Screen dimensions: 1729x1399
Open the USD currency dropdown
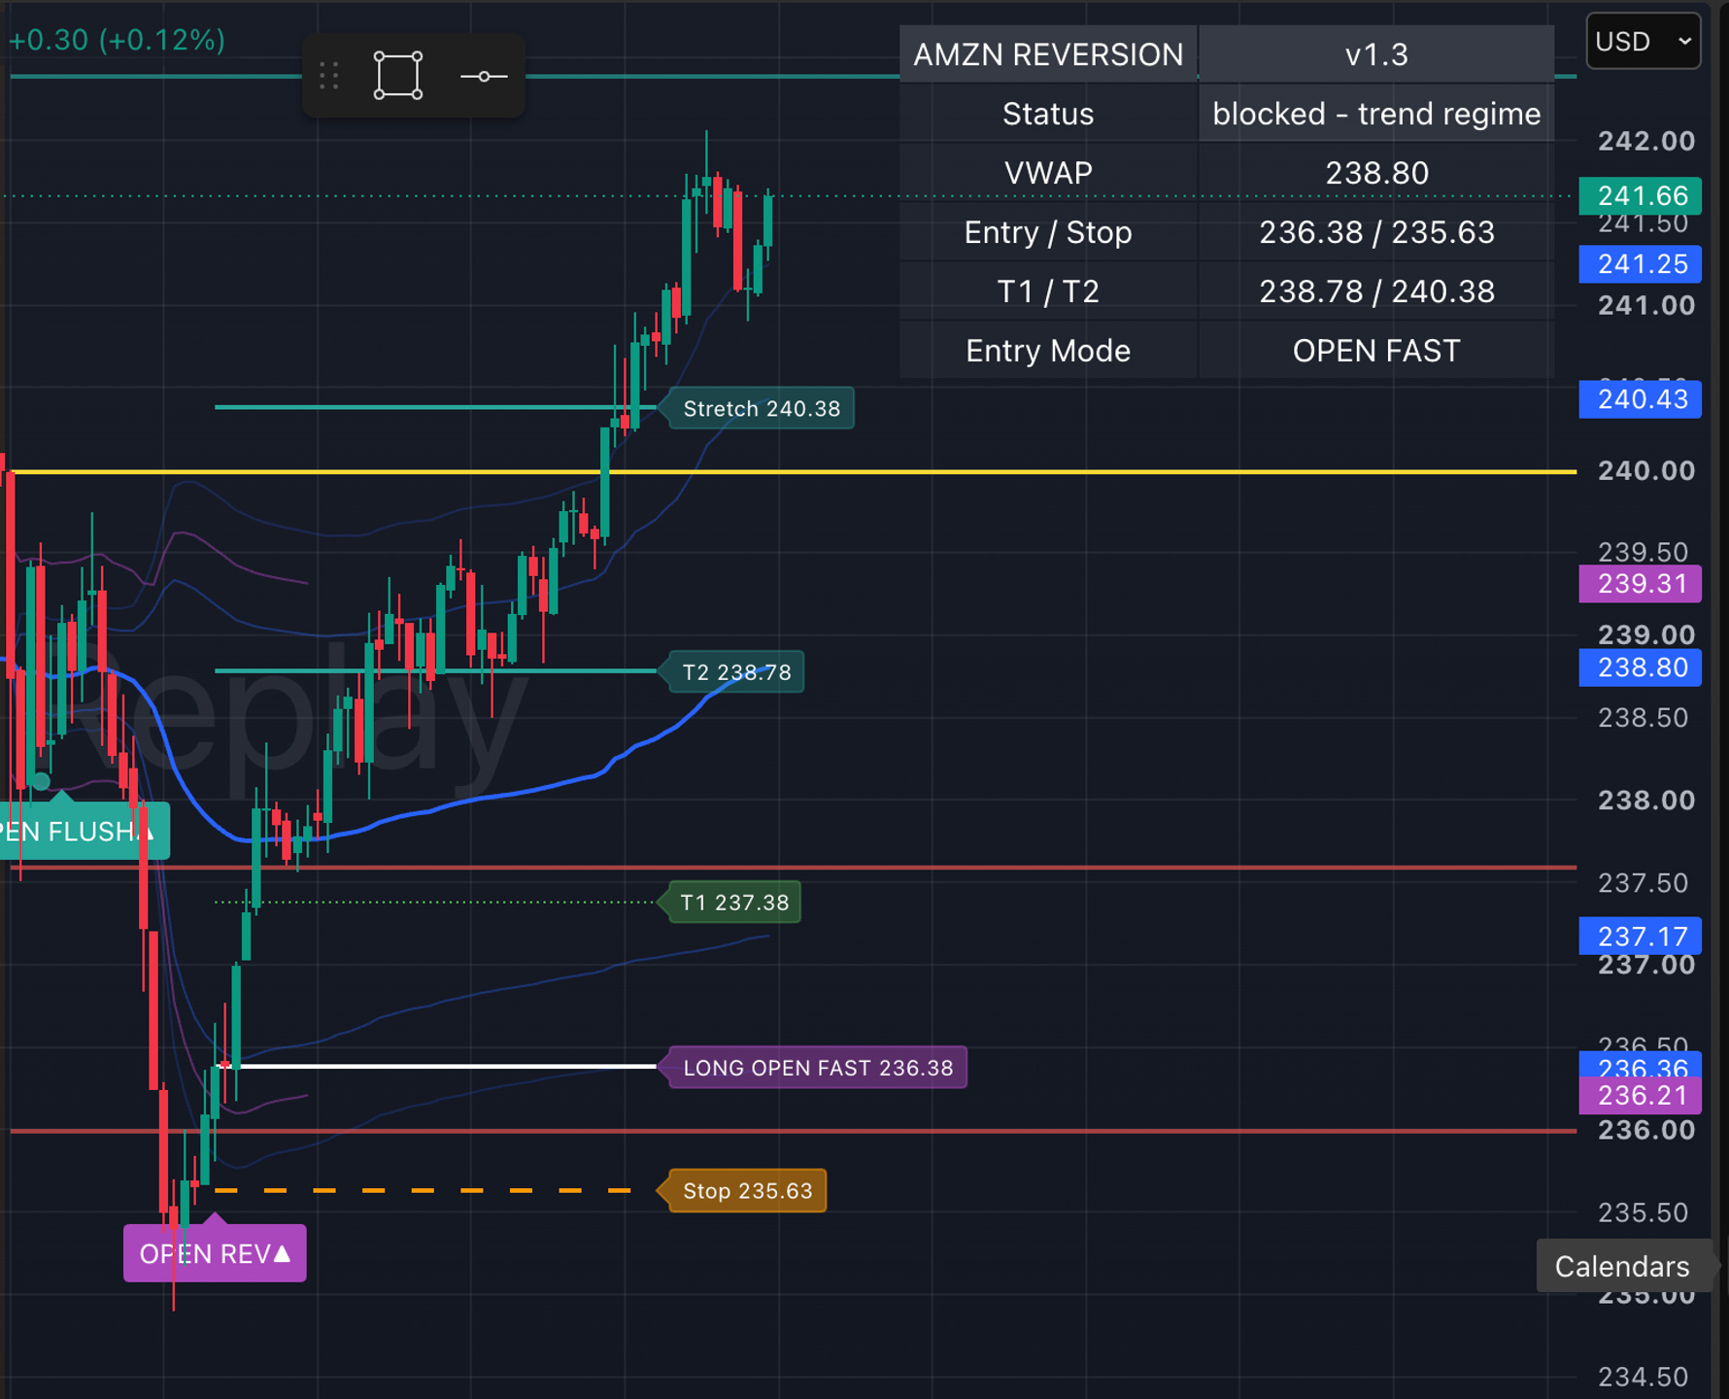(x=1643, y=42)
